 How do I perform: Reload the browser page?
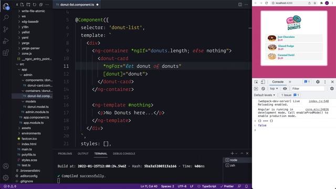click(x=266, y=3)
